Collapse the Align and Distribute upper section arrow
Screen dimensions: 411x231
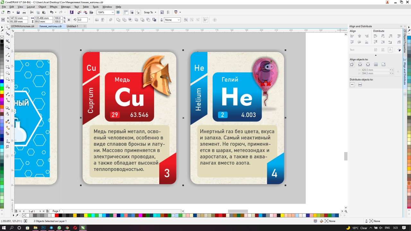(x=376, y=56)
